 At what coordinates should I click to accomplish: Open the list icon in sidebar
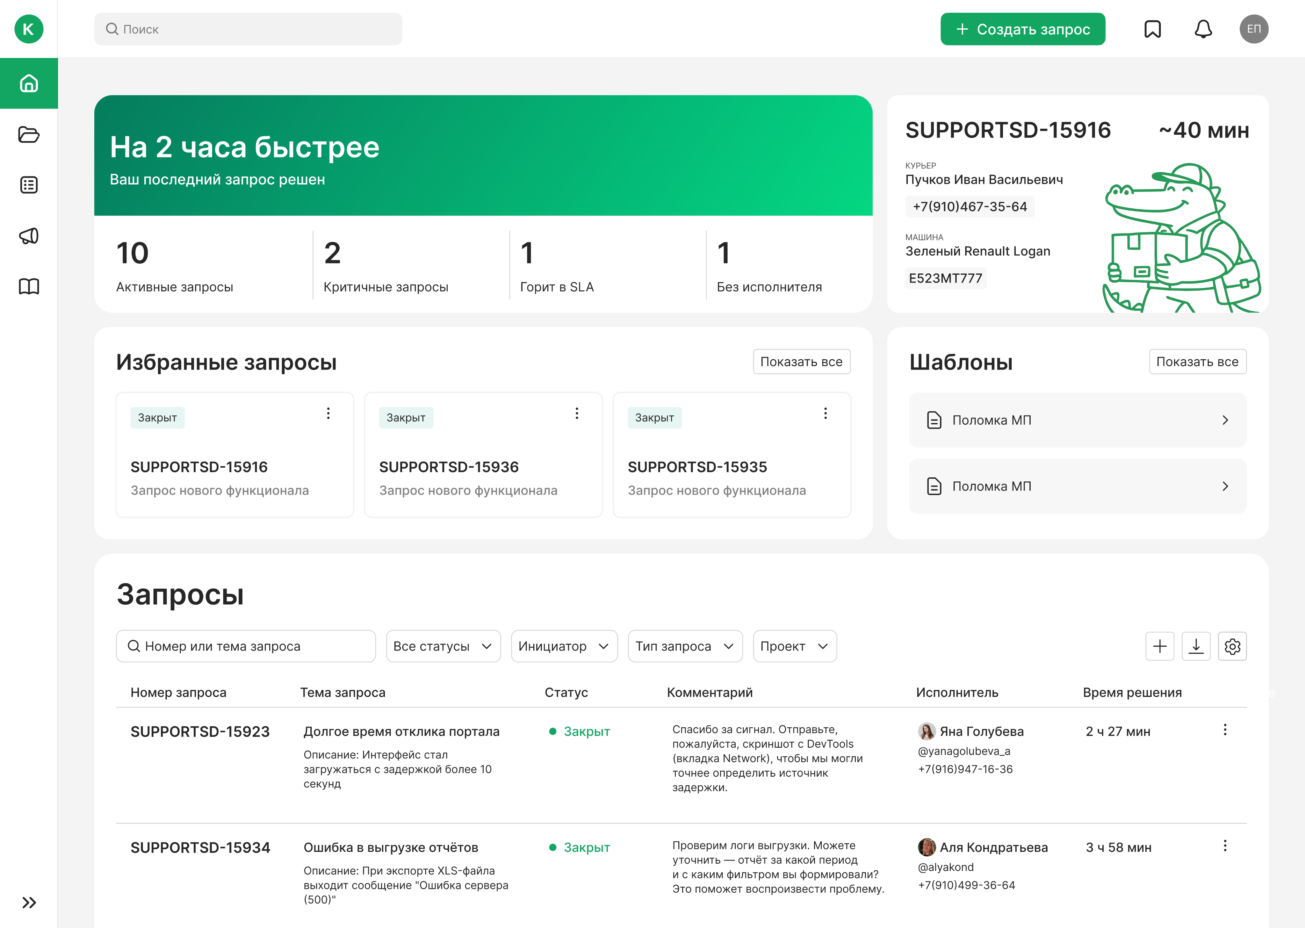pyautogui.click(x=29, y=185)
